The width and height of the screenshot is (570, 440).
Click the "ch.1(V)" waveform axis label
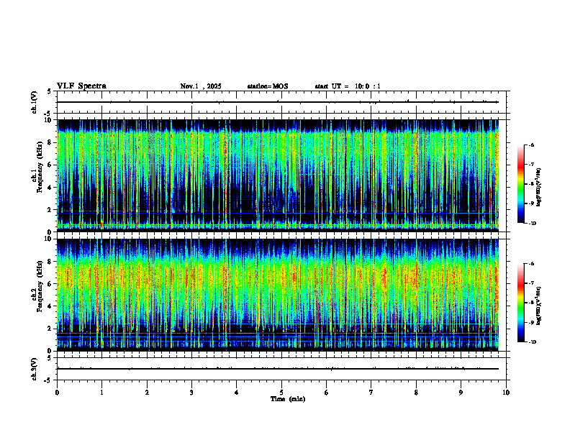[x=34, y=102]
